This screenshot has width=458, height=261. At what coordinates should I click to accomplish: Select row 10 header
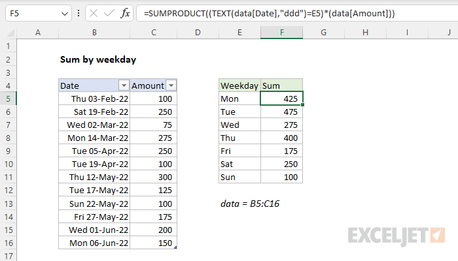tap(8, 164)
